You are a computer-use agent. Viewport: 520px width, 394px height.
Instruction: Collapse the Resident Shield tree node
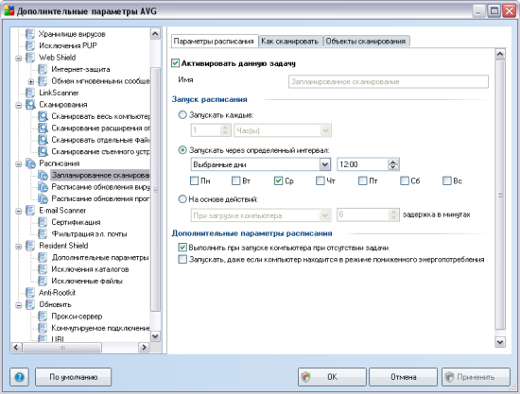pyautogui.click(x=19, y=247)
